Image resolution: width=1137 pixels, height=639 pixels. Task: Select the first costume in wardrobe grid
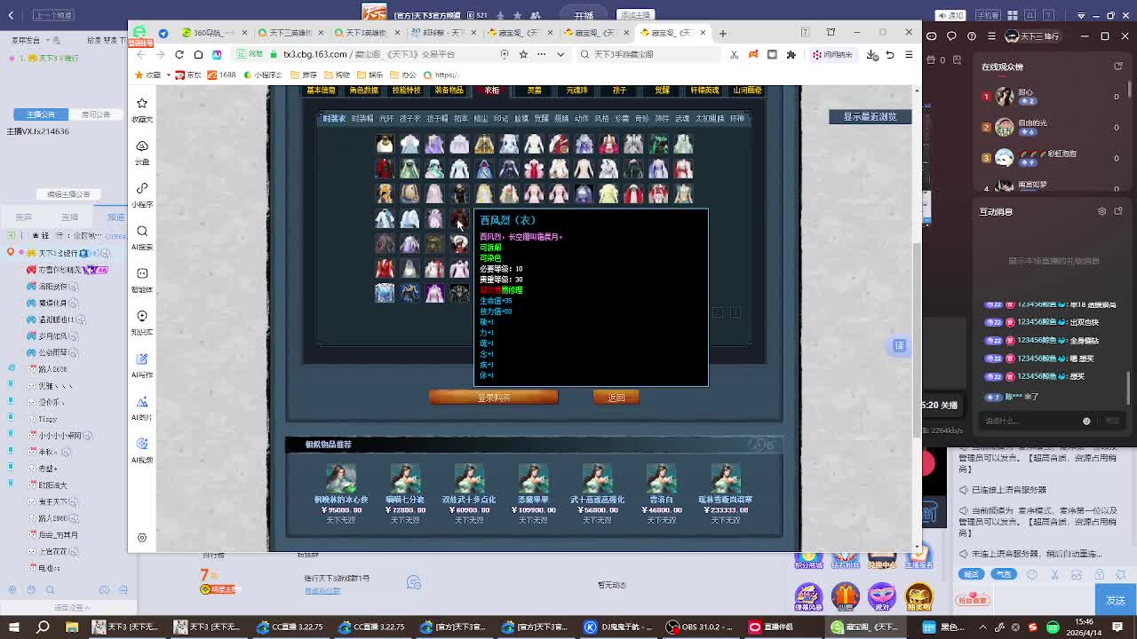[385, 144]
